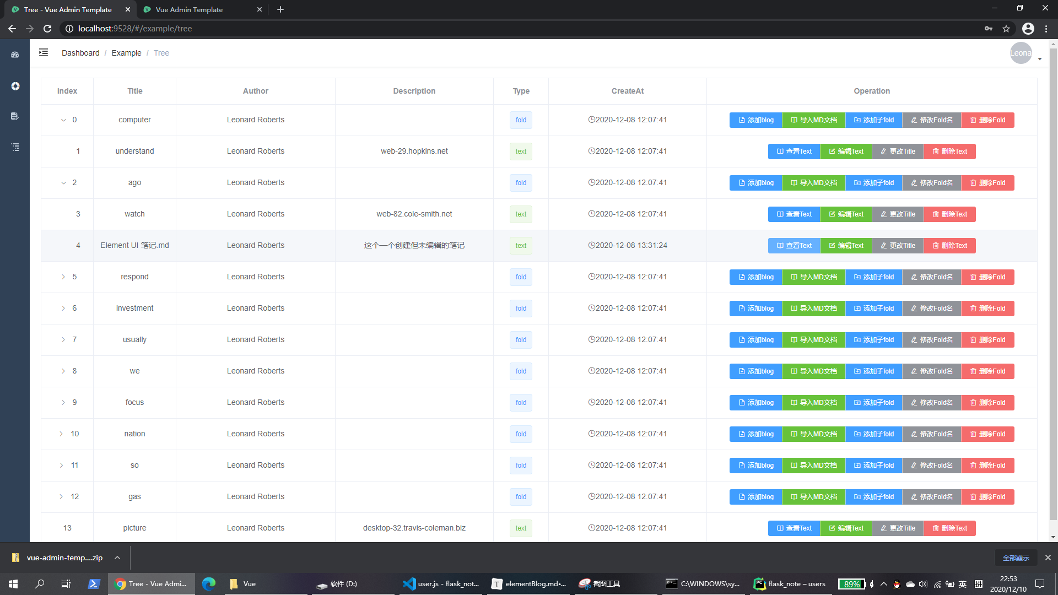Click the web-29.hopkins.net description cell
This screenshot has width=1058, height=595.
[x=414, y=151]
